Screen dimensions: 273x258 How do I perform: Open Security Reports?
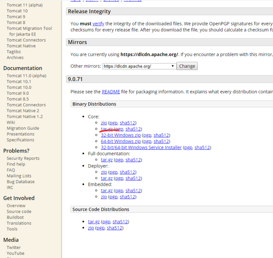(23, 158)
